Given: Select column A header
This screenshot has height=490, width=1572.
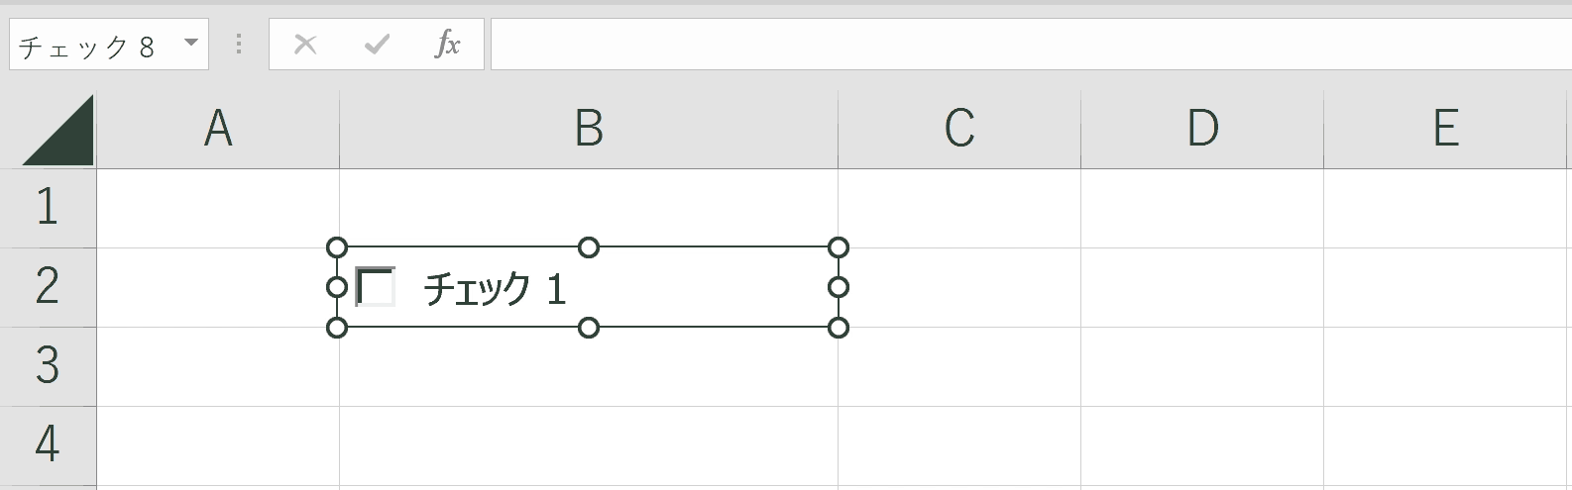Looking at the screenshot, I should click(218, 129).
